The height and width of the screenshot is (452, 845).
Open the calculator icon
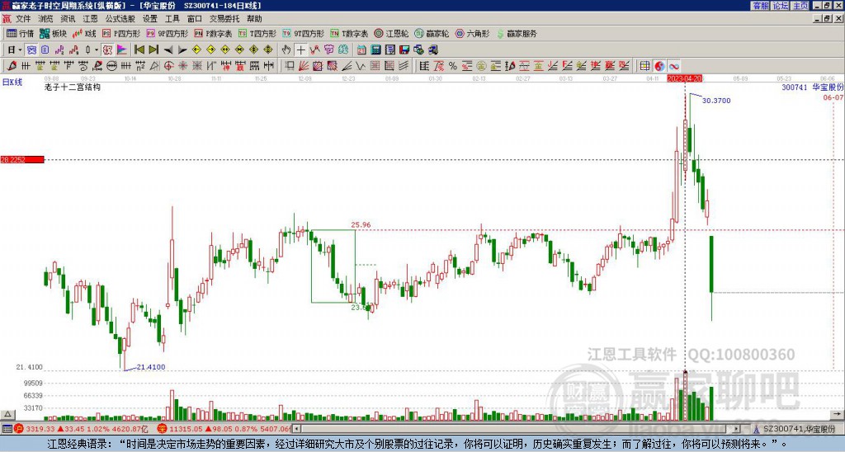tap(375, 50)
